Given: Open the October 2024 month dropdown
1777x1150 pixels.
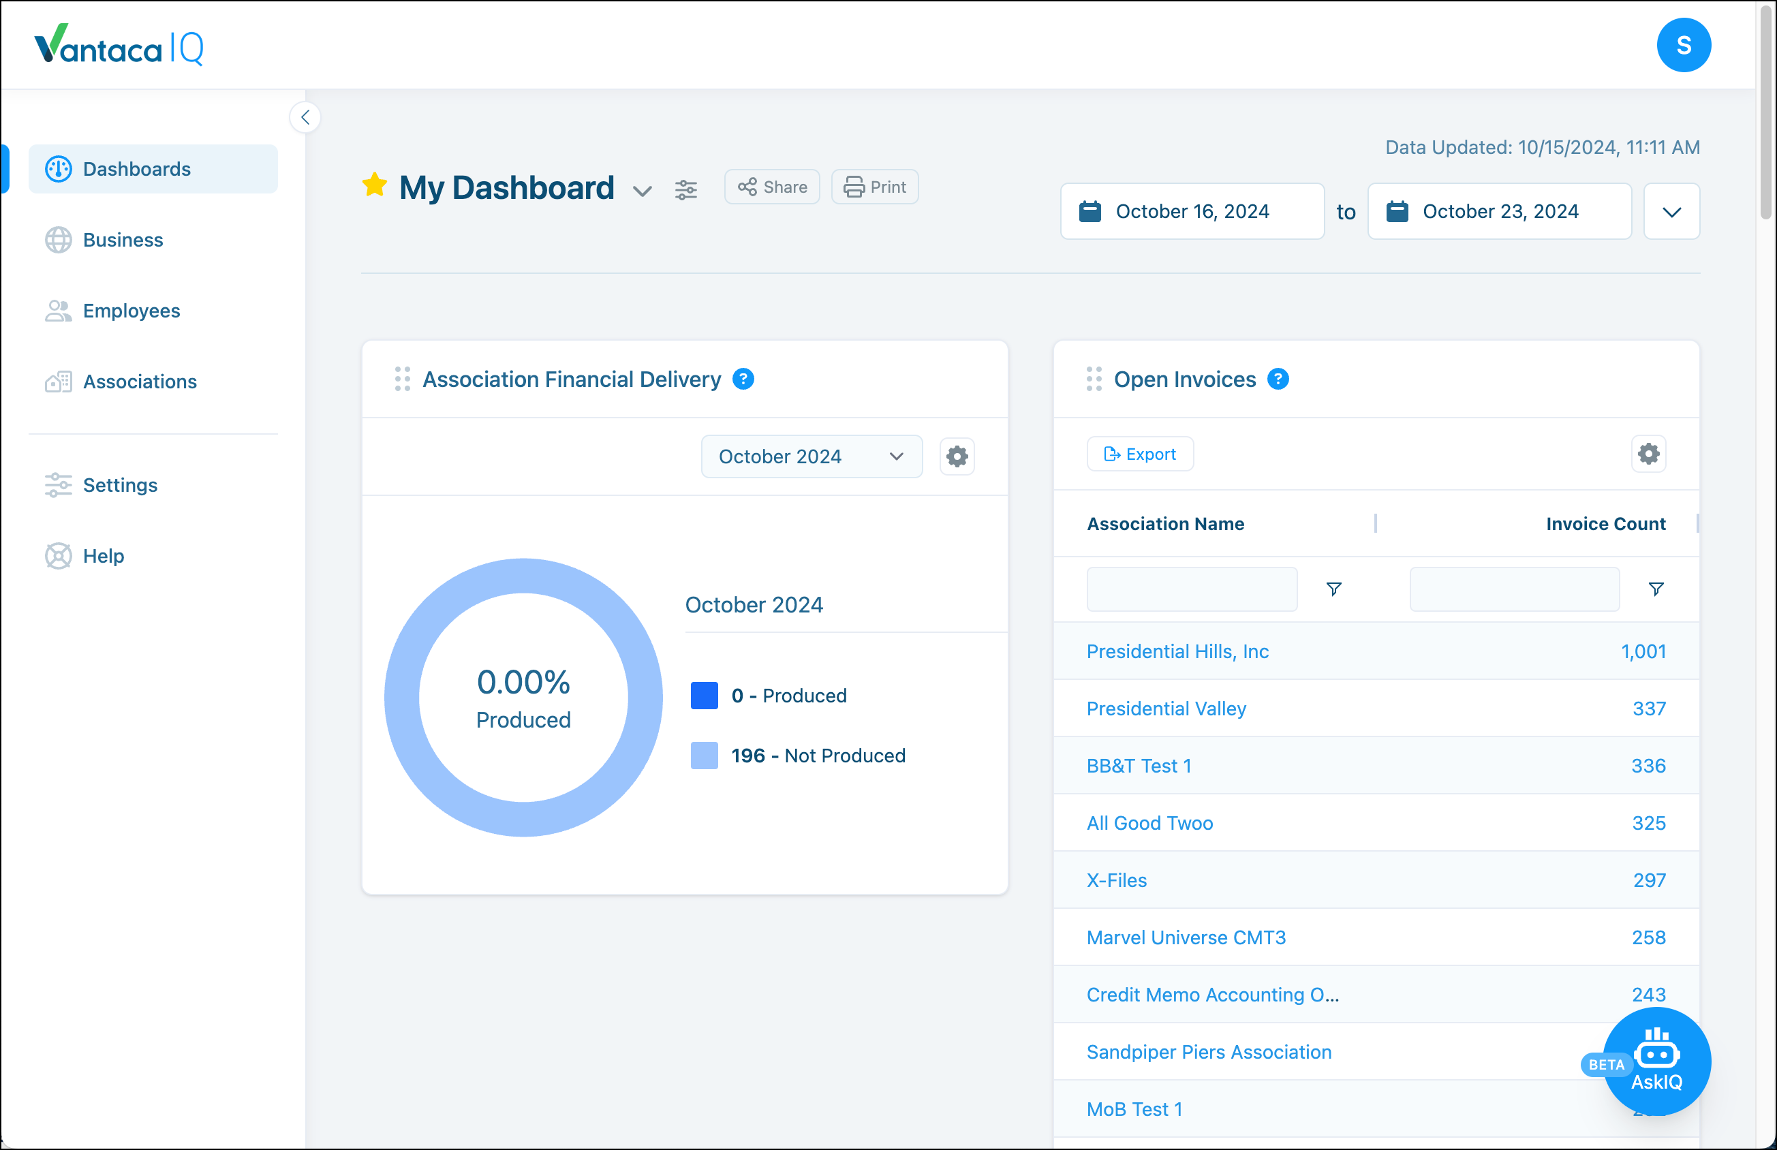Looking at the screenshot, I should click(811, 456).
